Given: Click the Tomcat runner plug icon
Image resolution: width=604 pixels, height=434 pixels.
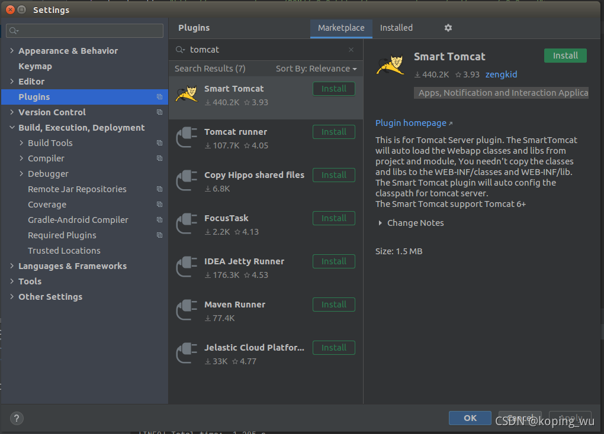Looking at the screenshot, I should click(187, 137).
